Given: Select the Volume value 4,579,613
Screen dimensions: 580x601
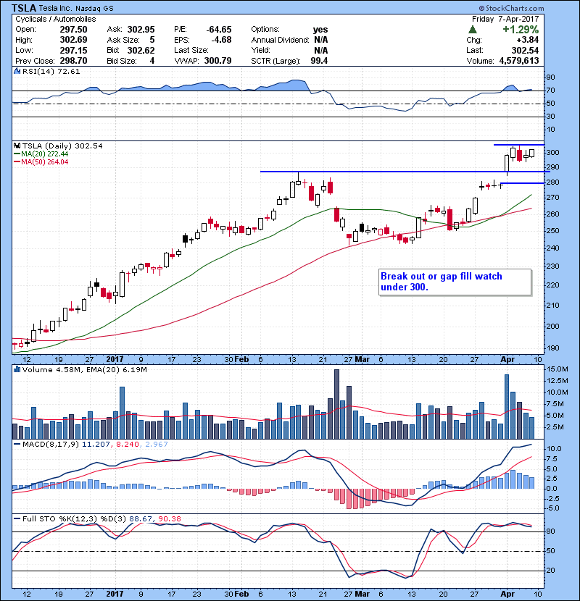Looking at the screenshot, I should pos(519,61).
